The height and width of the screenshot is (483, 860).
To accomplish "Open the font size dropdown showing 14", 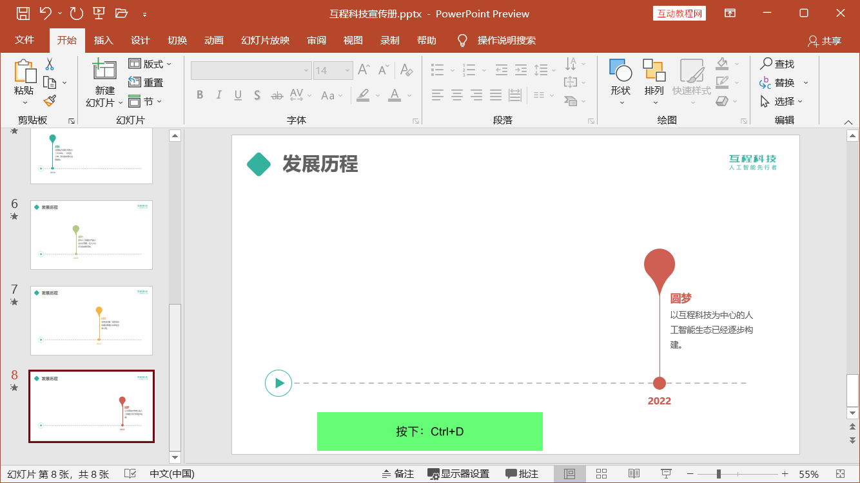I will tap(348, 70).
